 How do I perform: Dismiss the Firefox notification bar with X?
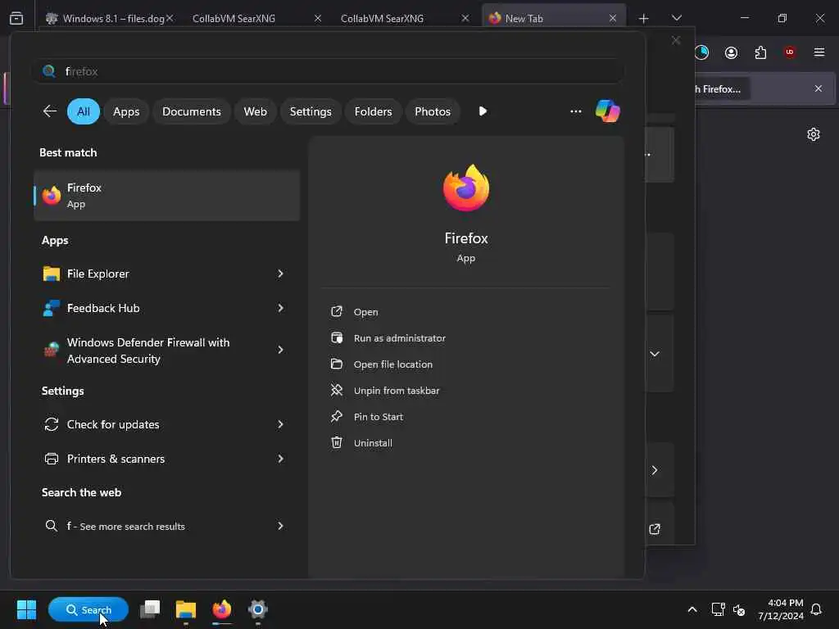coord(819,88)
